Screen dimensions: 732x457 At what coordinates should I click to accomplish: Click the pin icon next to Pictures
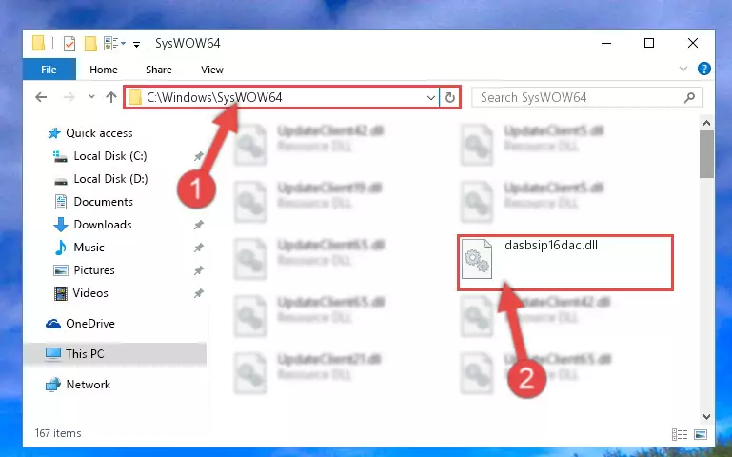[198, 270]
